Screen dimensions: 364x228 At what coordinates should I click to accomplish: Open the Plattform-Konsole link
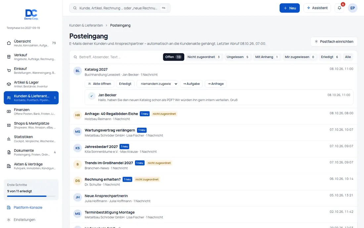point(28,207)
